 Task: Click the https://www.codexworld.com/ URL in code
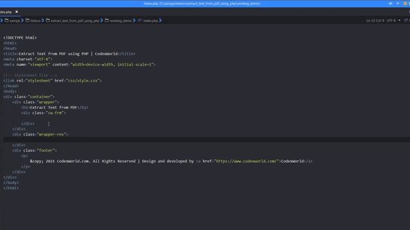click(x=246, y=161)
